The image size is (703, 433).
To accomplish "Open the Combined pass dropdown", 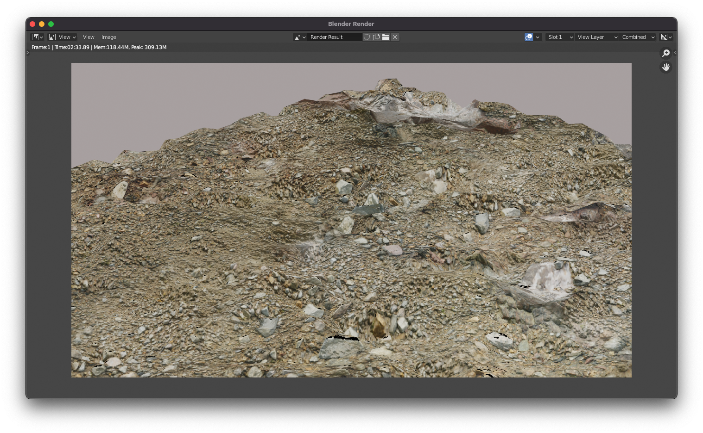I will pyautogui.click(x=638, y=37).
